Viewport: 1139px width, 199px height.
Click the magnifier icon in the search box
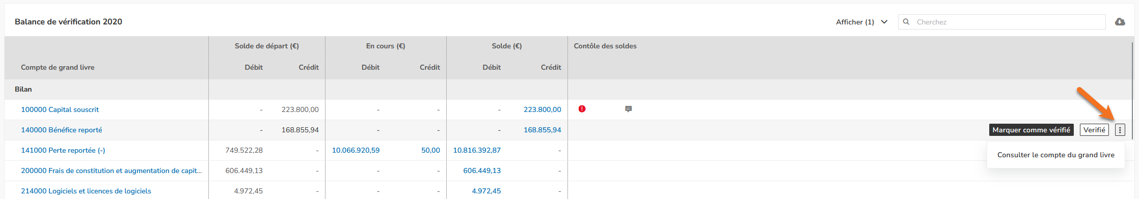(906, 22)
